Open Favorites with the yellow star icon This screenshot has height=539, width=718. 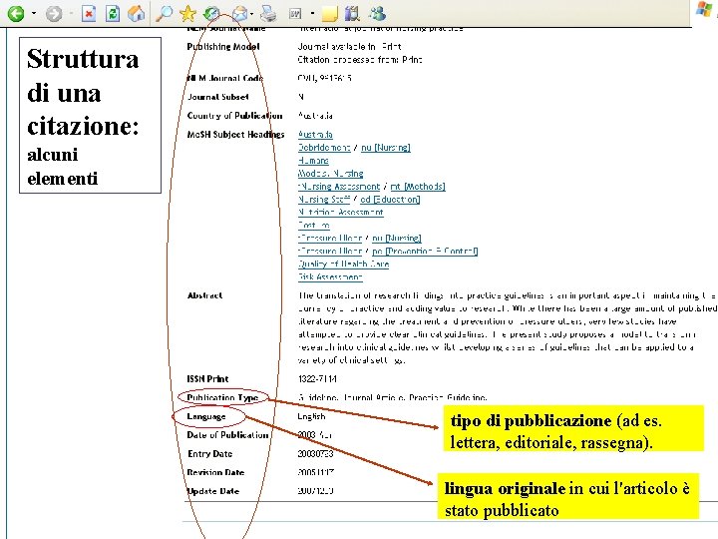tap(187, 14)
